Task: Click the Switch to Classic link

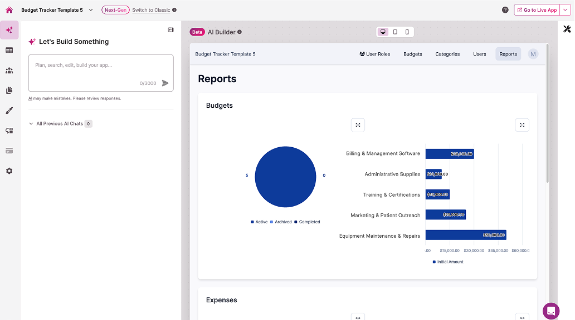Action: point(151,10)
